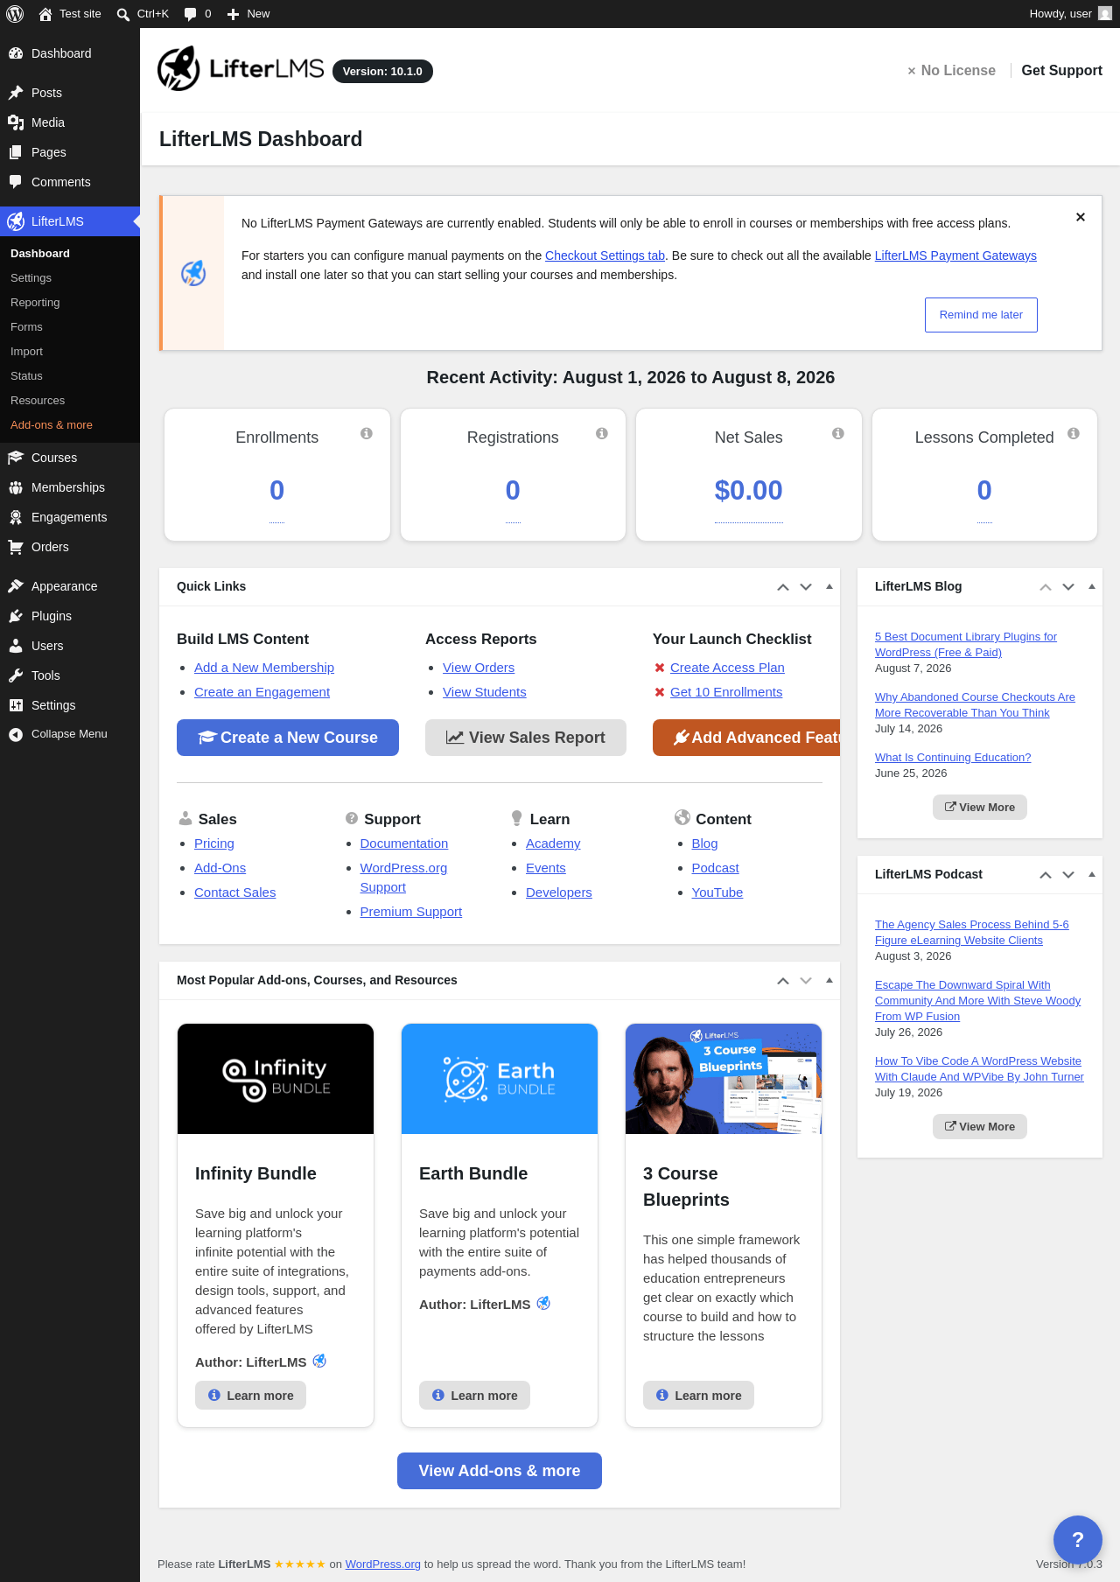Toggle the LifterLMS Blog panel
Viewport: 1120px width, 1582px height.
[1092, 587]
